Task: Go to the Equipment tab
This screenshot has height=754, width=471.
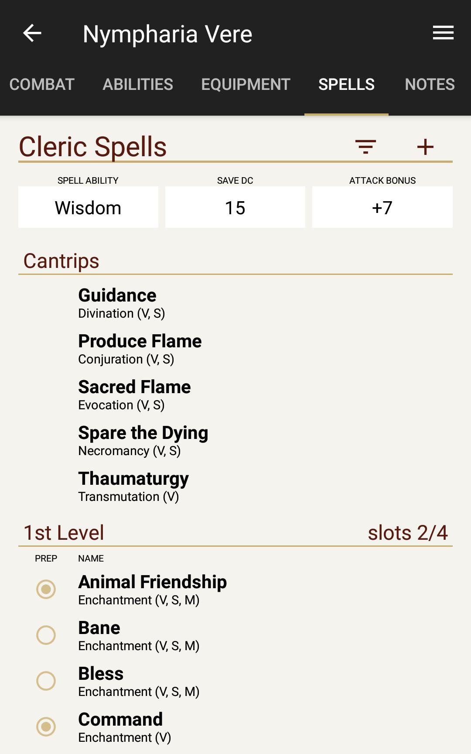Action: (246, 84)
